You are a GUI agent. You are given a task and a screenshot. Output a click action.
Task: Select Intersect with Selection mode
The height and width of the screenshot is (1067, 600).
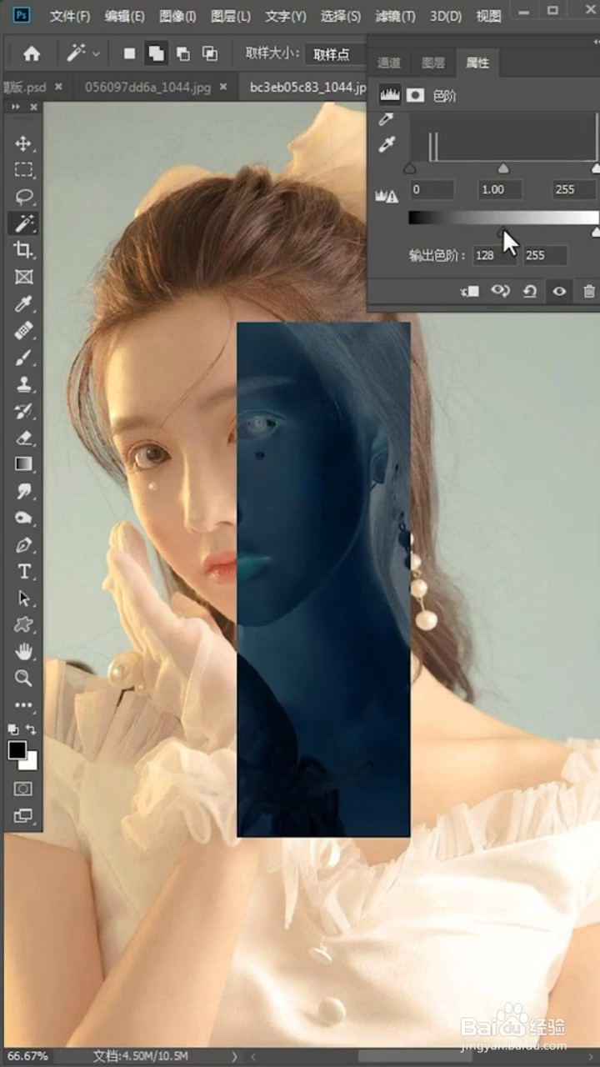pos(210,53)
